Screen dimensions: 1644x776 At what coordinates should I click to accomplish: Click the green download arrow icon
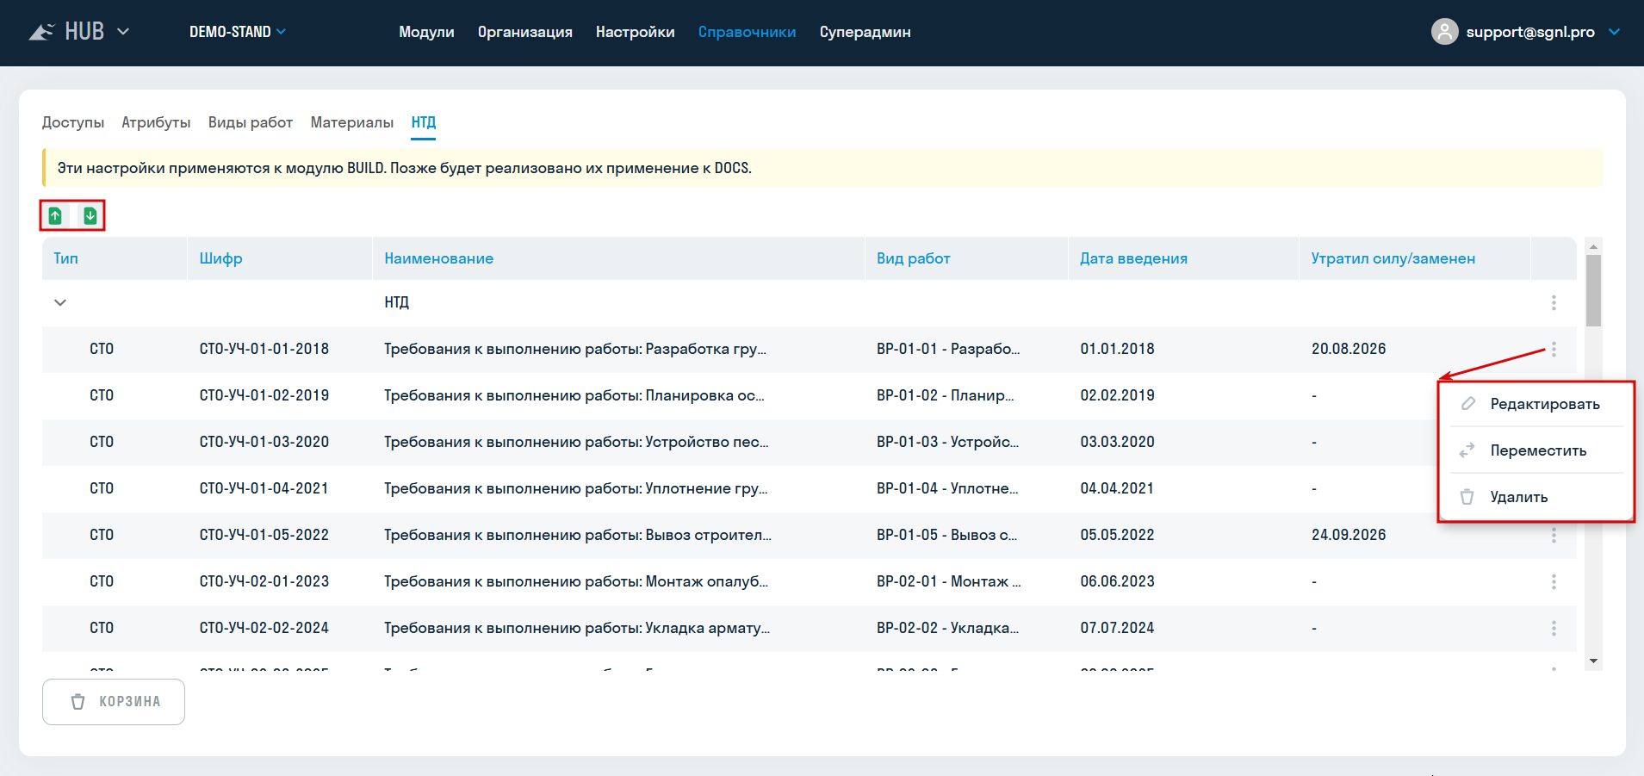[x=90, y=215]
